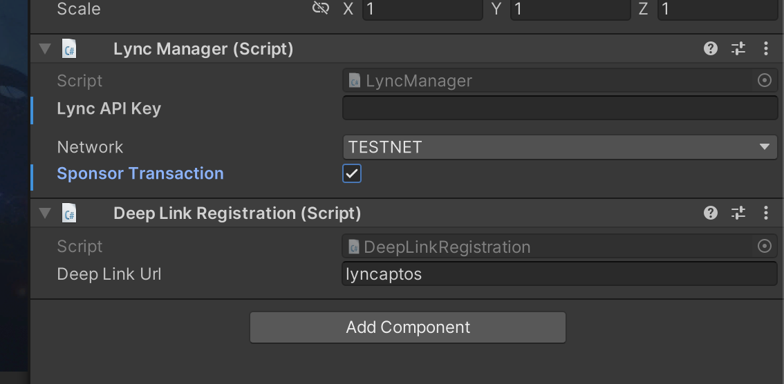Click the Scale Y value field
This screenshot has height=384, width=784.
570,9
